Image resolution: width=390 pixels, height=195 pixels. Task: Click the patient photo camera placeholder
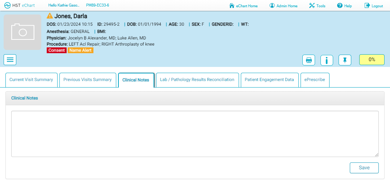(22, 32)
